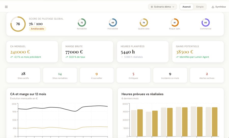Switch to Simple display mode
The width and height of the screenshot is (229, 138).
point(200,7)
